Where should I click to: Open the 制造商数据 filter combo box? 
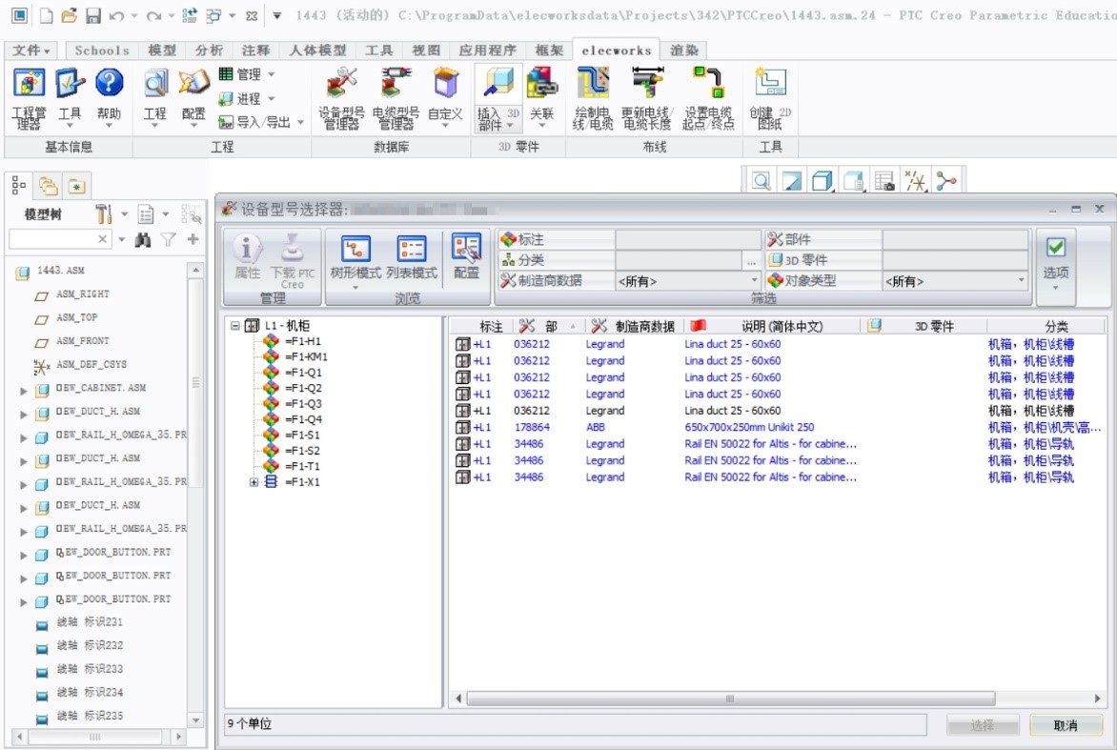(x=687, y=281)
